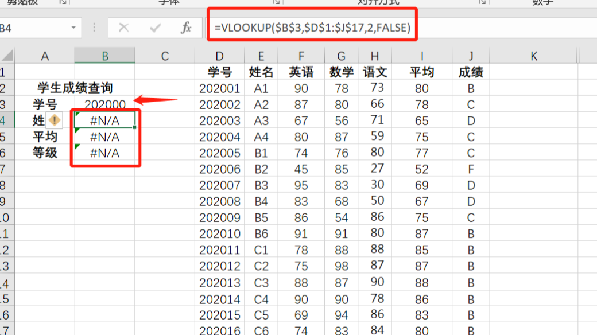Image resolution: width=597 pixels, height=335 pixels.
Task: Click the confirm checkmark in formula bar
Action: (x=155, y=28)
